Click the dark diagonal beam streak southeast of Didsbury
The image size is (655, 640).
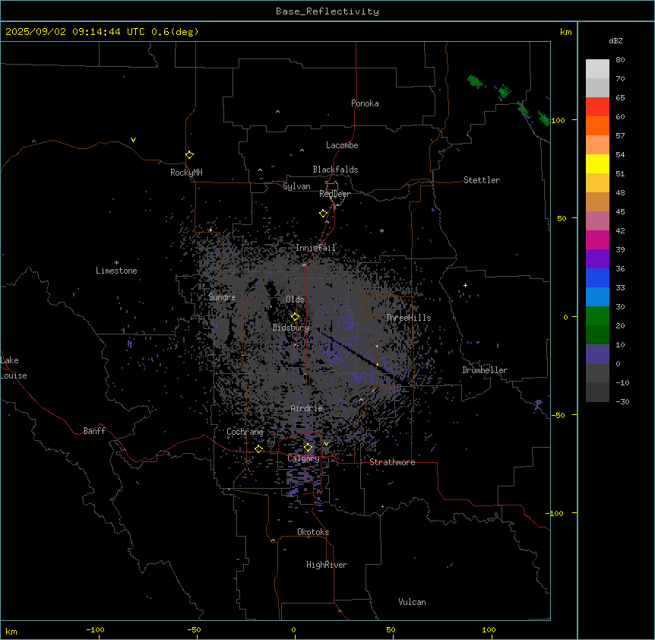click(355, 353)
